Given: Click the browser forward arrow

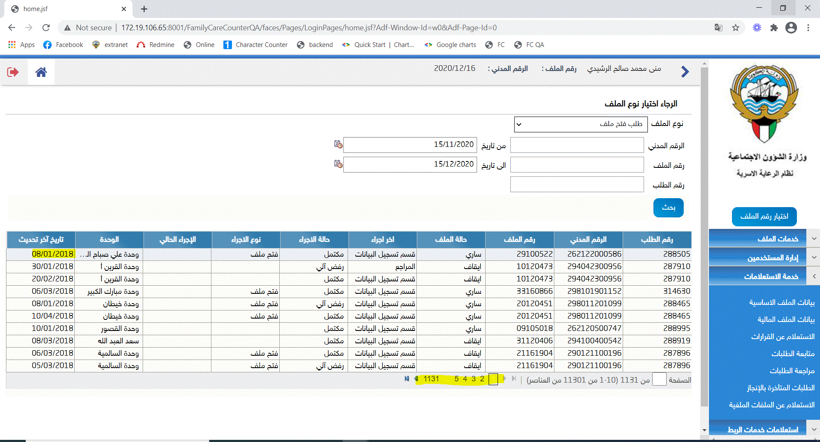Looking at the screenshot, I should click(x=29, y=28).
